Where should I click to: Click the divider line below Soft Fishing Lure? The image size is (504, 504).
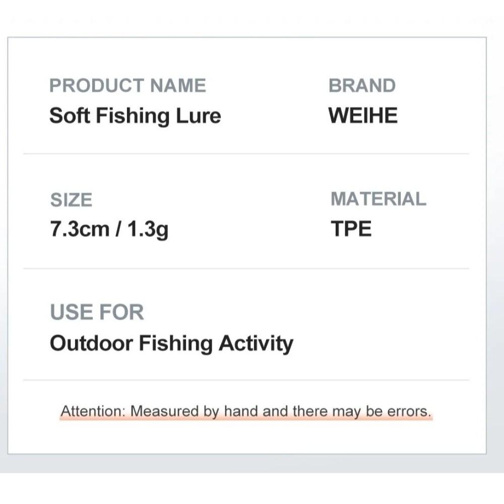[246, 154]
